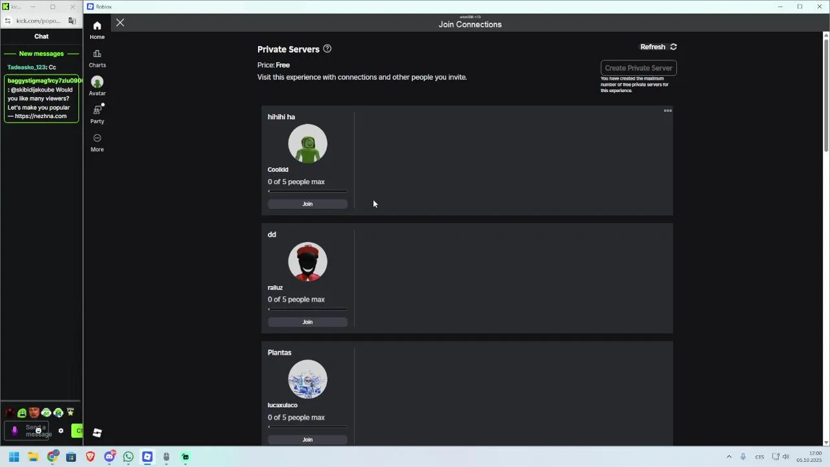The image size is (830, 467).
Task: Open Microsoft Store from taskbar
Action: pos(71,457)
